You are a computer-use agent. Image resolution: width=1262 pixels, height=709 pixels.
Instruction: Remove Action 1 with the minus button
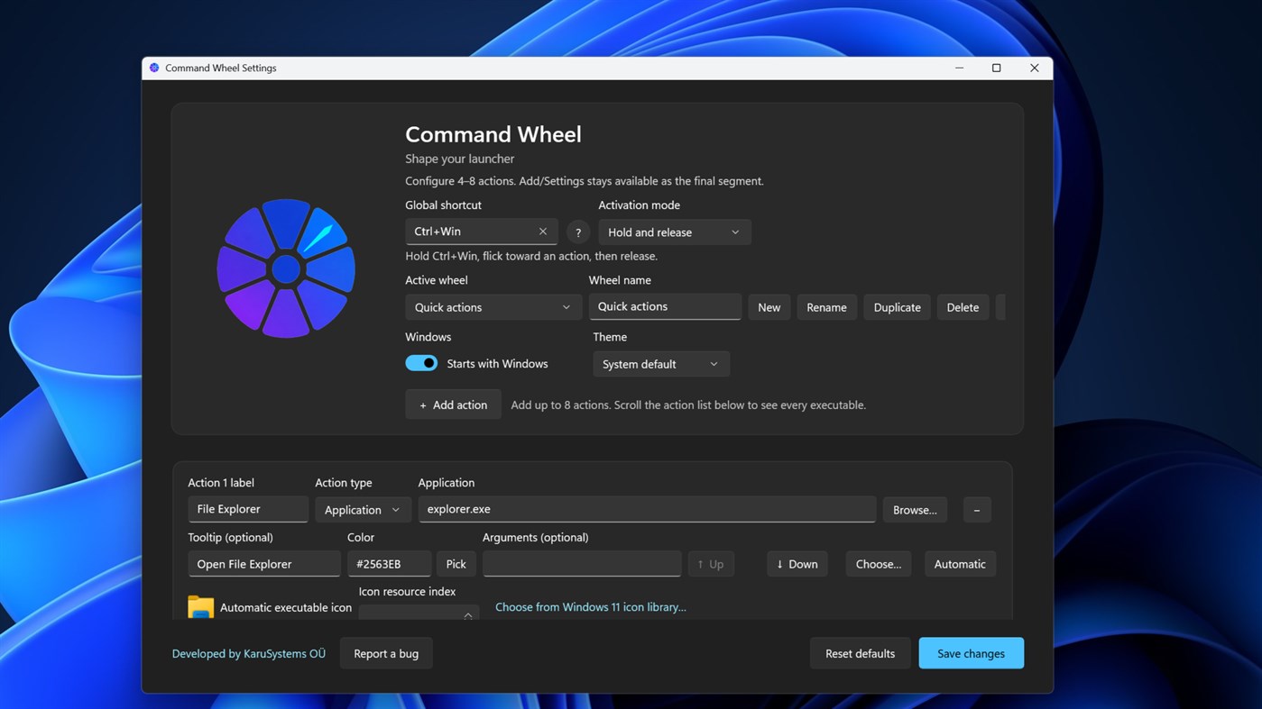coord(977,510)
